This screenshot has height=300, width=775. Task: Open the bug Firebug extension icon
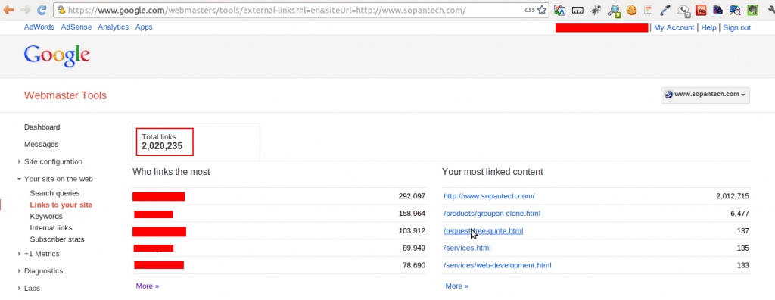click(596, 10)
